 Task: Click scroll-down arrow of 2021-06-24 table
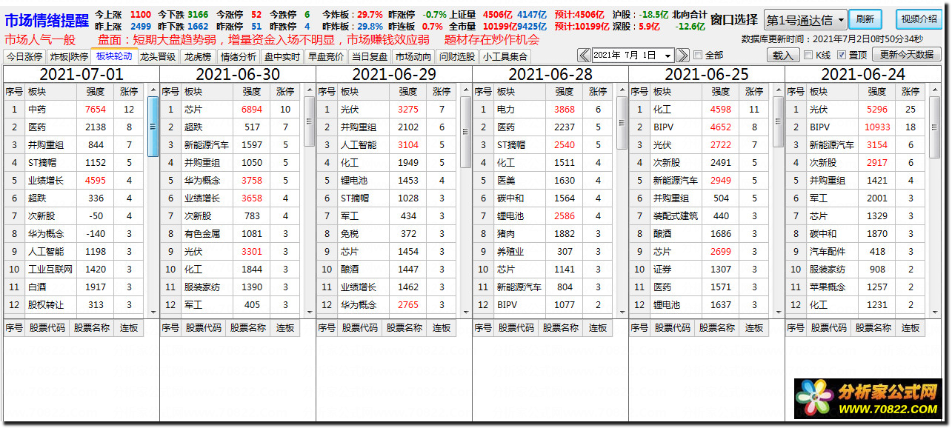pyautogui.click(x=935, y=312)
